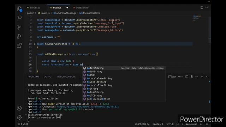
Task: Select toTimeString suggestion
Action: click(124, 92)
